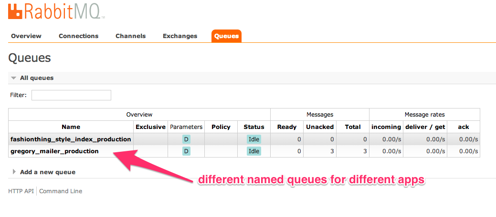Switch to the Connections tab
Image resolution: width=496 pixels, height=217 pixels.
(x=78, y=36)
